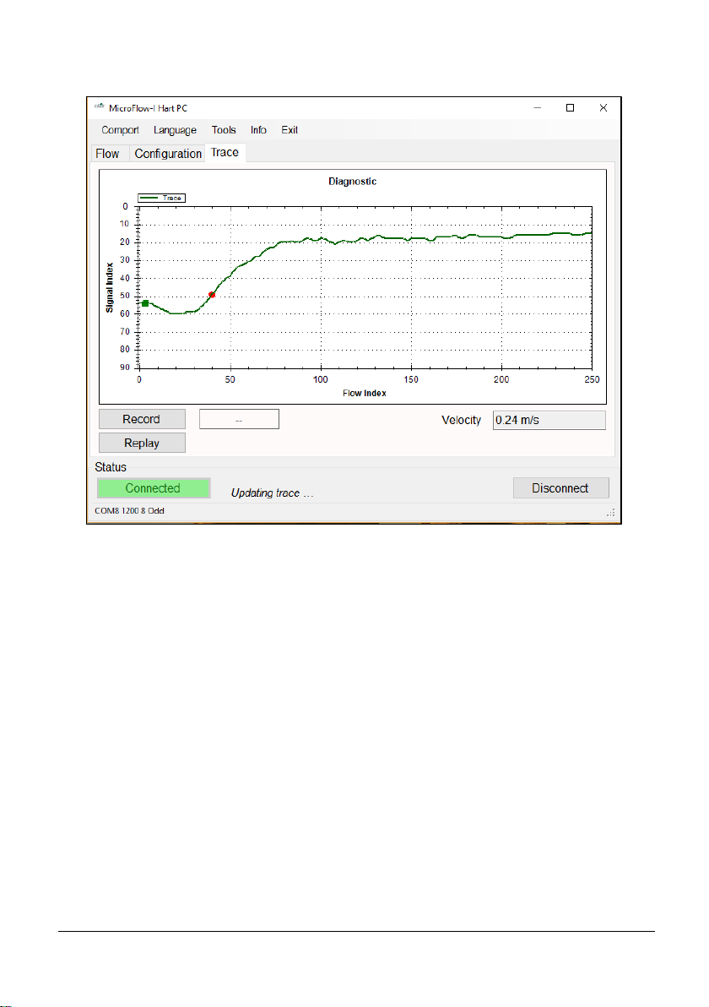Click the Disconnect button
The height and width of the screenshot is (1007, 709).
coord(560,488)
